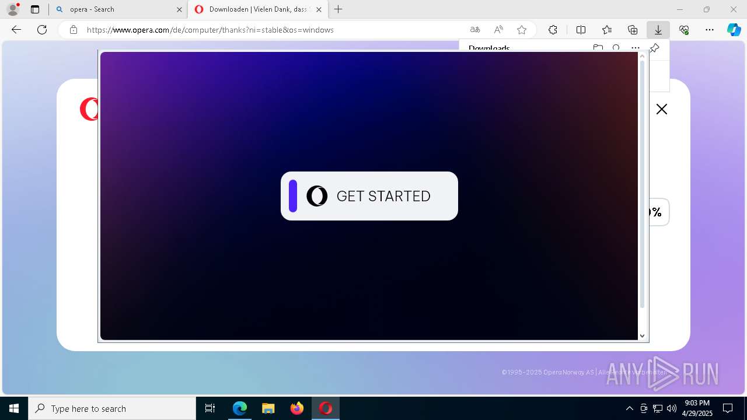
Task: Search downloads in the Downloads panel
Action: point(616,48)
